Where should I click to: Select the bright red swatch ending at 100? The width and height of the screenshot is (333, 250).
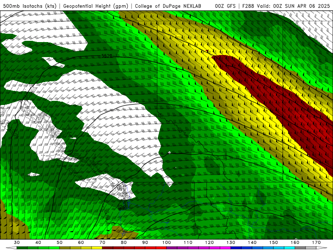tap(161, 248)
